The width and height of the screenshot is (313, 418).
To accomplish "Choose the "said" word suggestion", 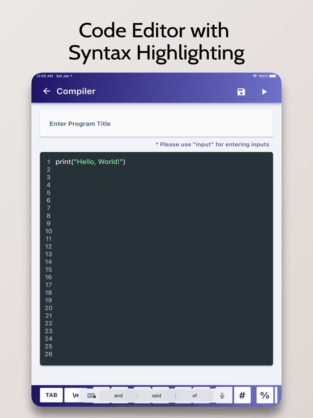I will point(156,396).
